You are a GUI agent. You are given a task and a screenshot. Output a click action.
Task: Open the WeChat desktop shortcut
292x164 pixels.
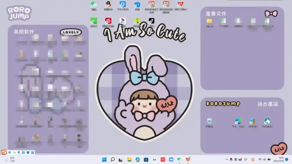[94, 5]
